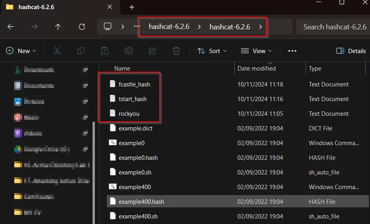Click the example.dict file icon
370x224 pixels.
pos(113,128)
